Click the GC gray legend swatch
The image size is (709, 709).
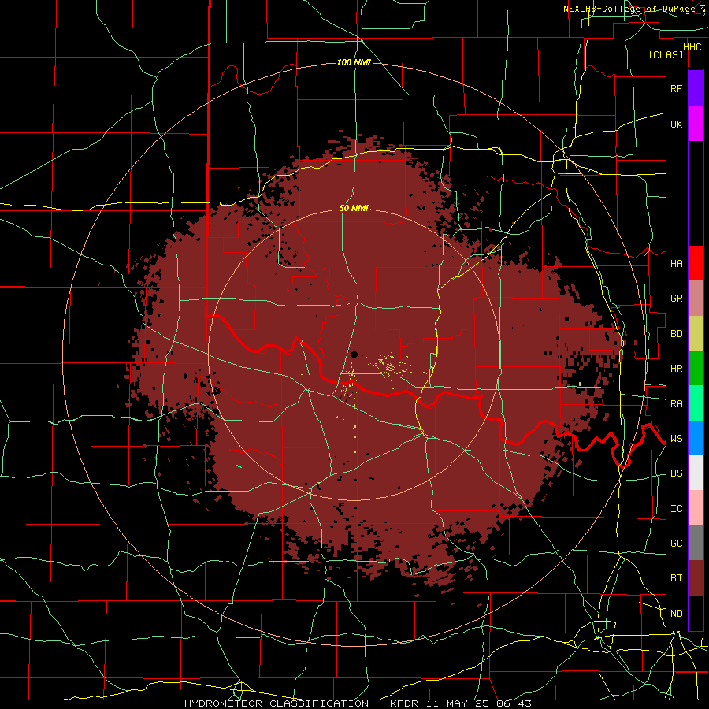click(696, 543)
